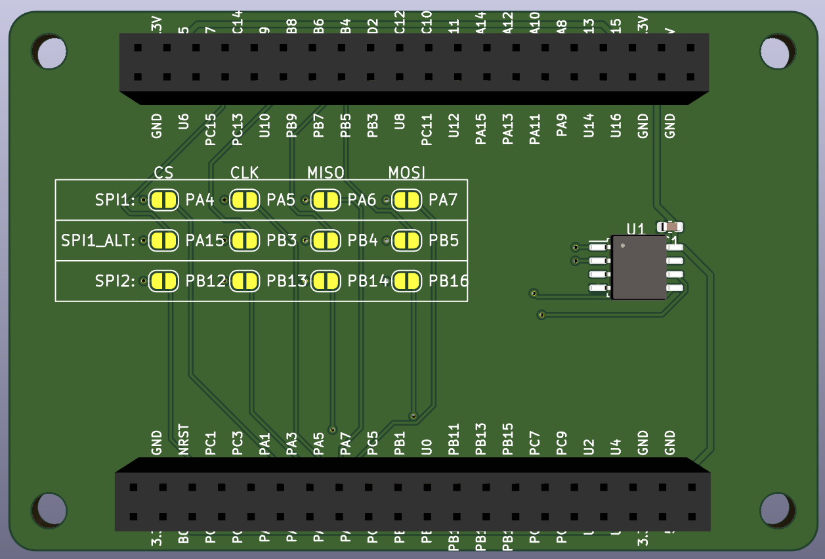Screen dimensions: 825x559
Task: Click the 'U10' silkscreen label
Action: (264, 125)
